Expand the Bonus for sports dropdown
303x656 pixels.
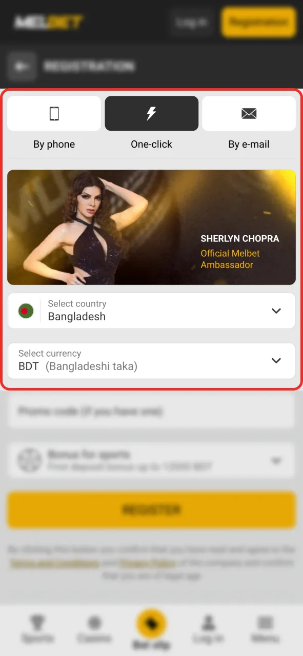point(151,460)
